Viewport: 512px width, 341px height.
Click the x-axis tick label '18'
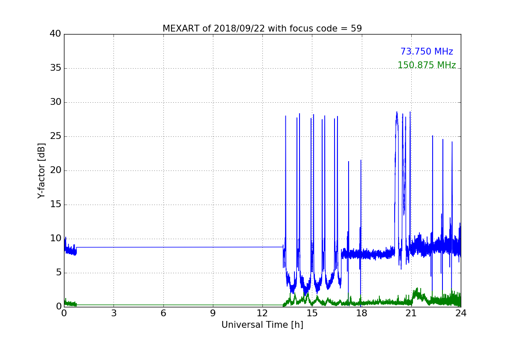click(x=361, y=313)
